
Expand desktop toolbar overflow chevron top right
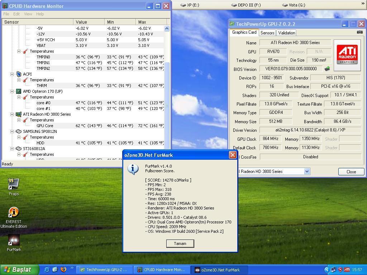click(363, 4)
